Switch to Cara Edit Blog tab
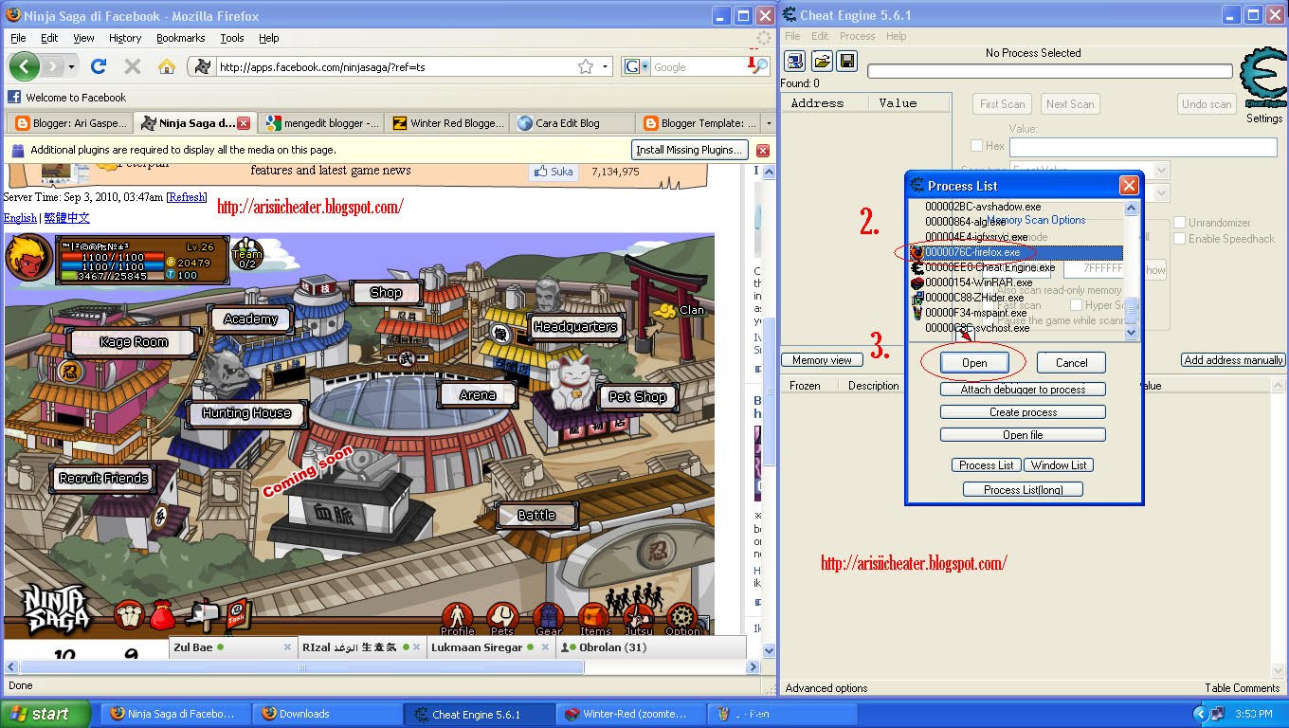The width and height of the screenshot is (1289, 728). 572,123
